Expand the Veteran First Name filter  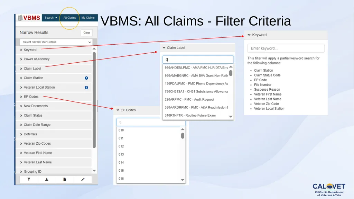click(x=54, y=153)
